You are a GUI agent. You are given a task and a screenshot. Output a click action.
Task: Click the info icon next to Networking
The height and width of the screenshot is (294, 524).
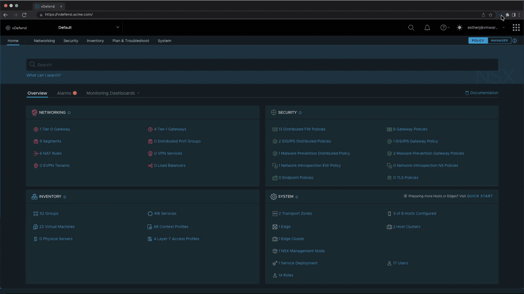tap(69, 113)
